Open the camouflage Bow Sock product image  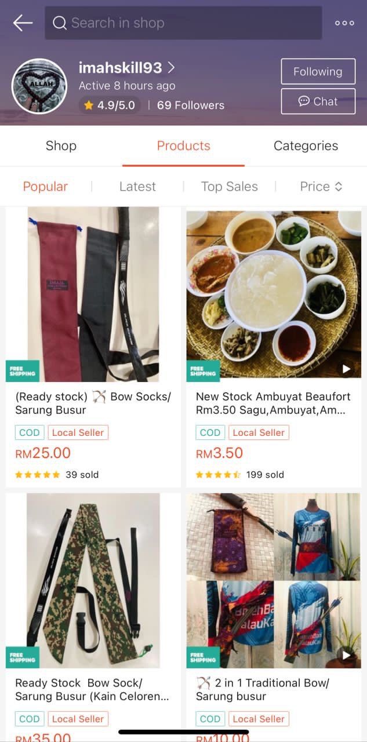coord(93,580)
